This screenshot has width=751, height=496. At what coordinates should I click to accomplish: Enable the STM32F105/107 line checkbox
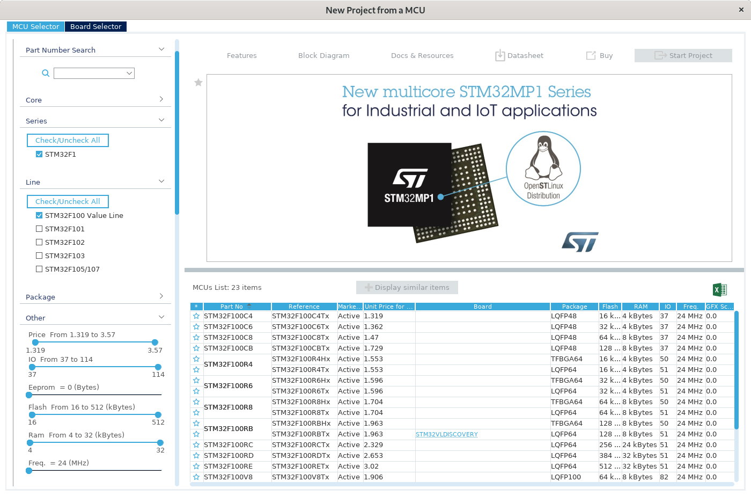(x=39, y=269)
